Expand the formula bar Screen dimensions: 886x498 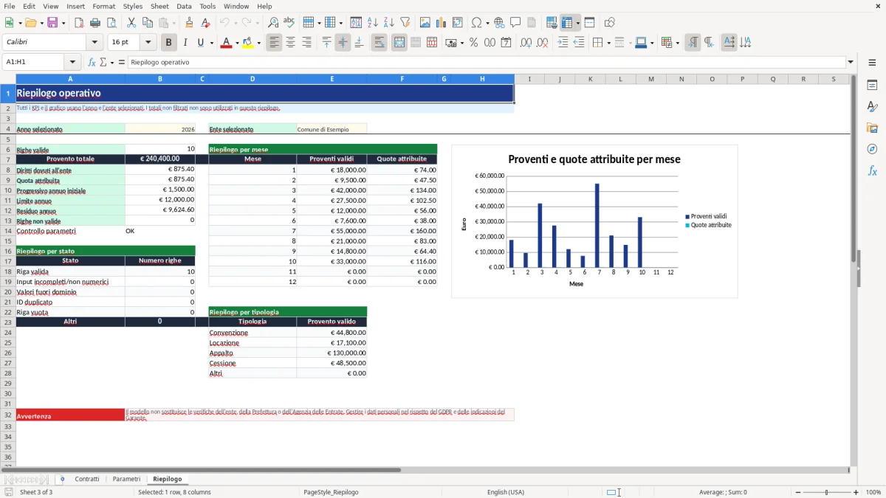851,62
